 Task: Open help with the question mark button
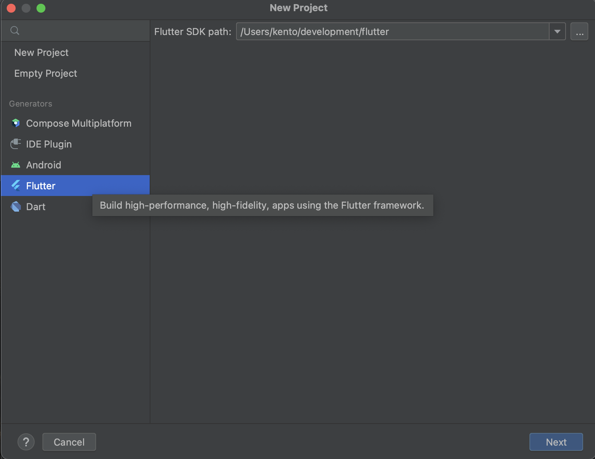(26, 442)
